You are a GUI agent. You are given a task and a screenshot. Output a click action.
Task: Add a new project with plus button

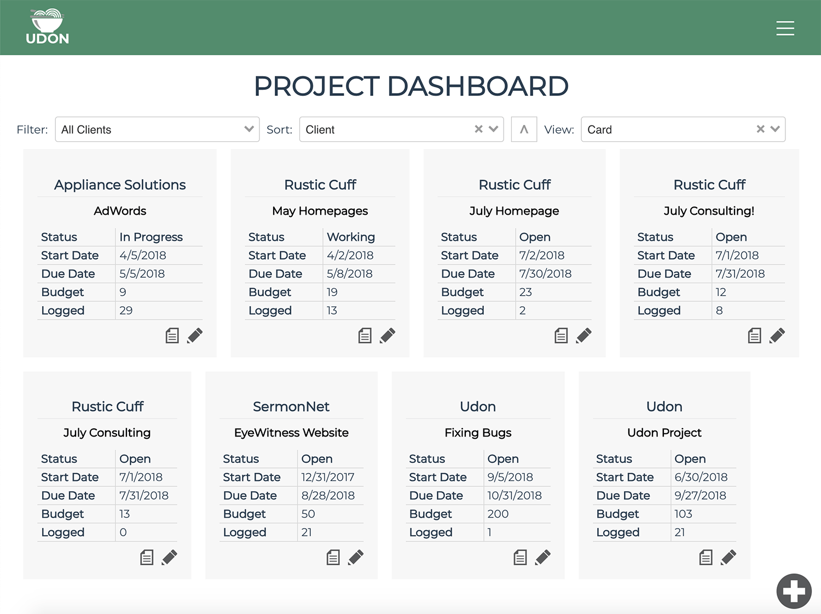pos(794,591)
